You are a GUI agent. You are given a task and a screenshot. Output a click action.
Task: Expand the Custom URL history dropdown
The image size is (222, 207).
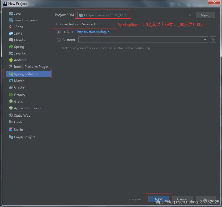click(205, 40)
